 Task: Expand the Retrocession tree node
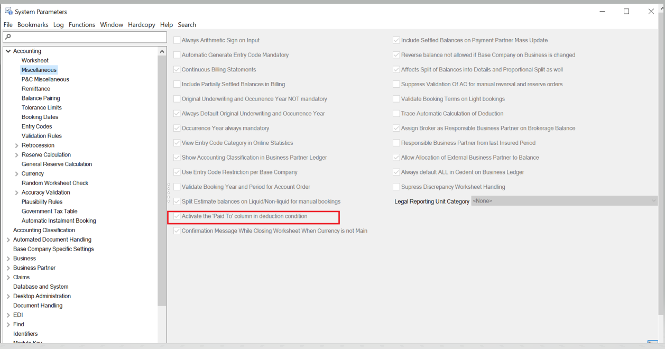point(17,145)
